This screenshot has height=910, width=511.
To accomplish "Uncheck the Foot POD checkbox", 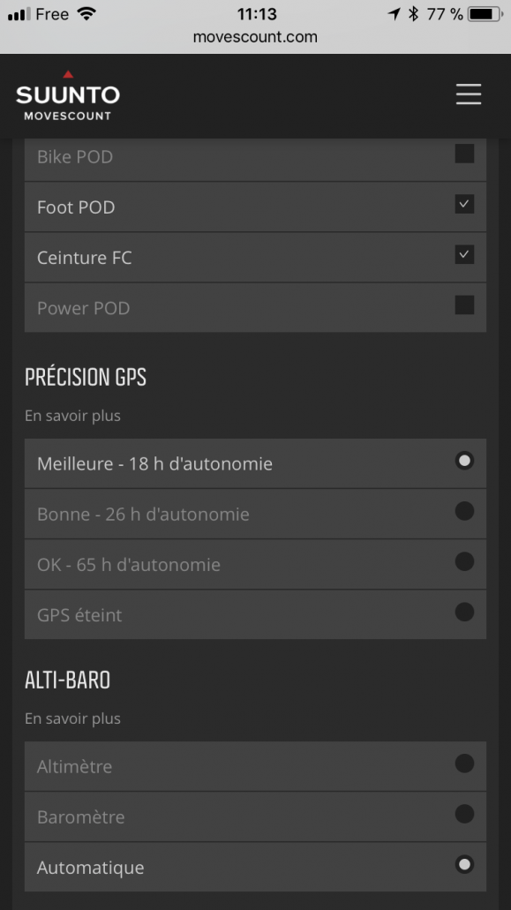I will (x=464, y=204).
